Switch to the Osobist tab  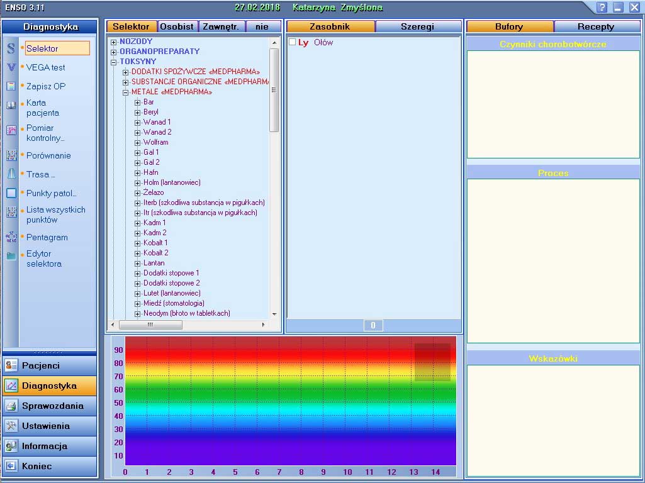tap(177, 26)
